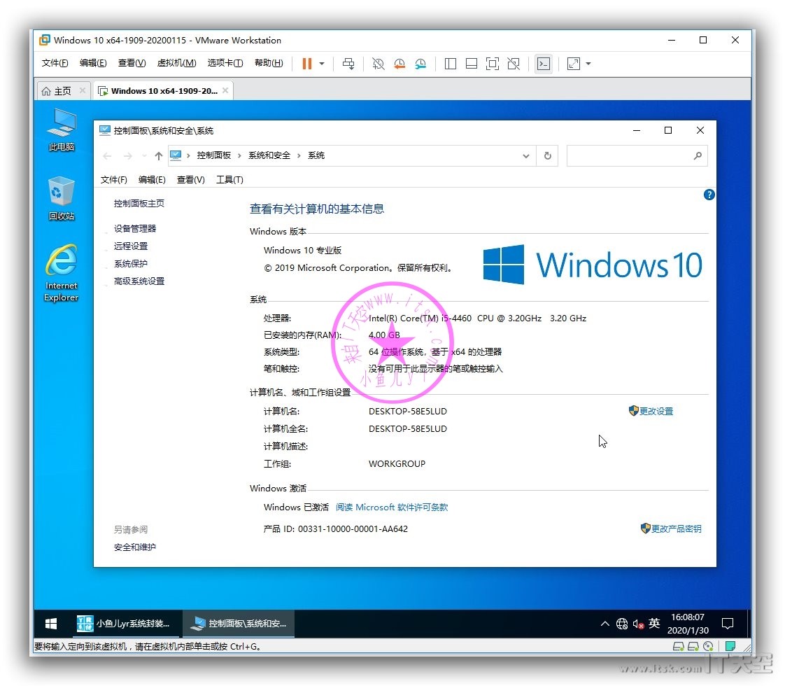Viewport: 785px width, 686px height.
Task: Go up one level in Control Panel
Action: coord(159,155)
